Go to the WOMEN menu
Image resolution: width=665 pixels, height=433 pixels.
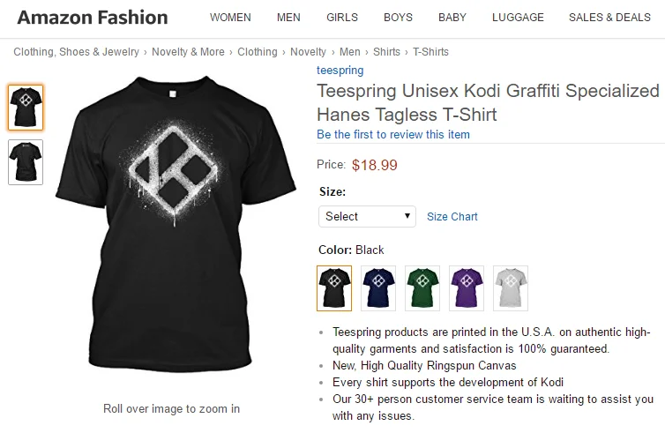(230, 18)
